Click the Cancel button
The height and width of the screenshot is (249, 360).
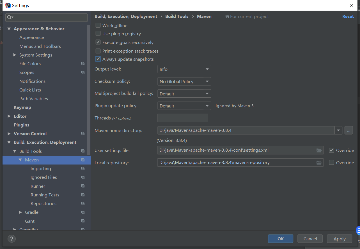(x=310, y=239)
